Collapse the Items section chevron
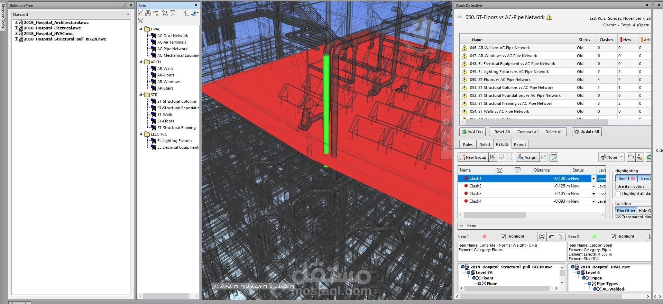Screen dimensions: 663x304 coord(461,226)
